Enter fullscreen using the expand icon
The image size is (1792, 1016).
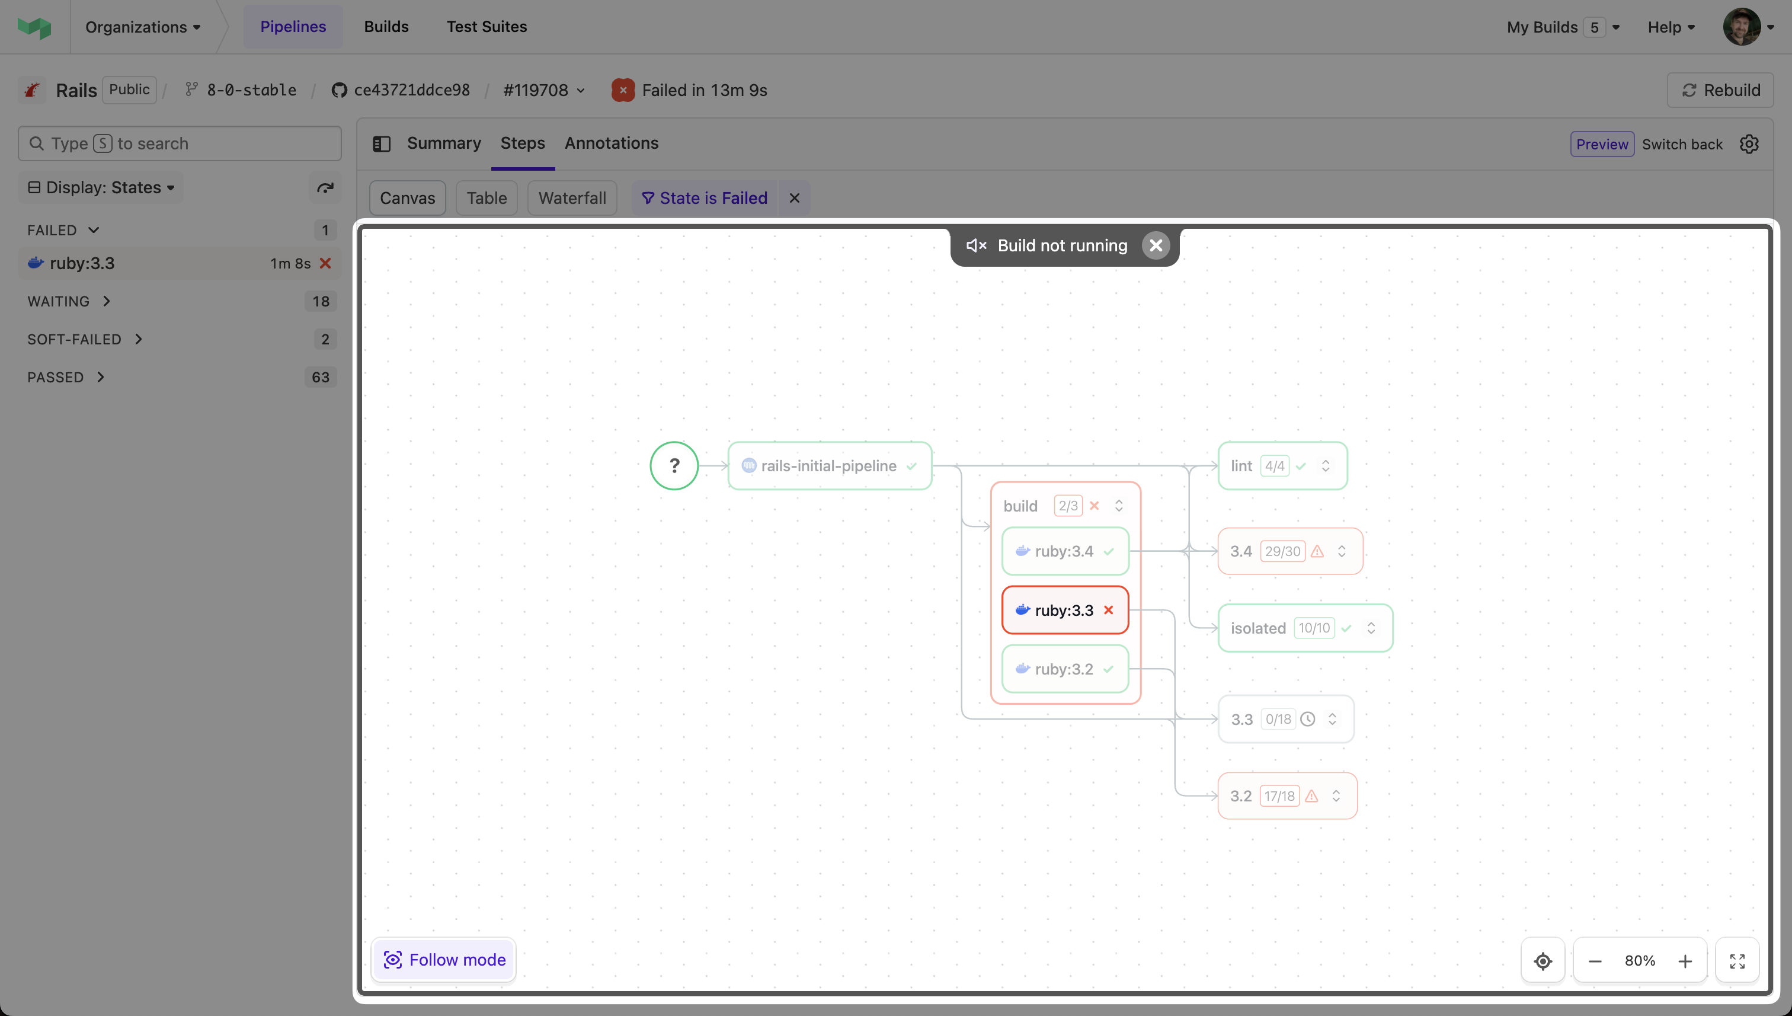tap(1737, 960)
